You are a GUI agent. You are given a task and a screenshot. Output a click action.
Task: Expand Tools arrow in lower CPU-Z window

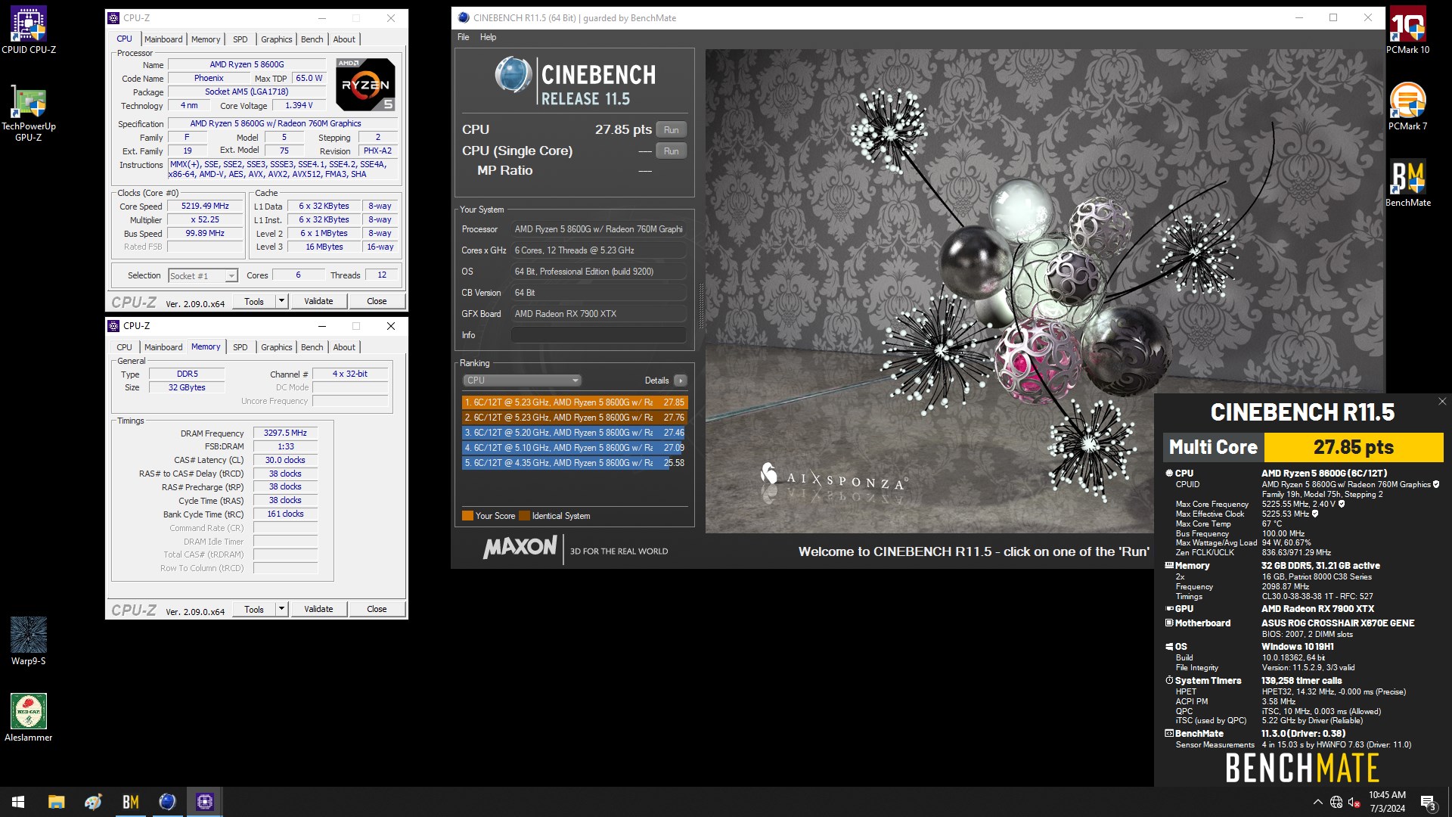(281, 609)
